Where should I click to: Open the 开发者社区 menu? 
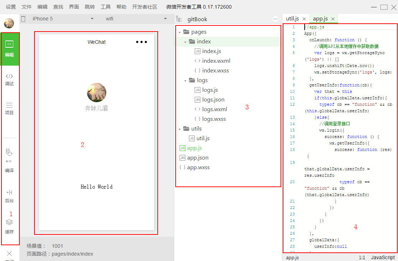145,7
